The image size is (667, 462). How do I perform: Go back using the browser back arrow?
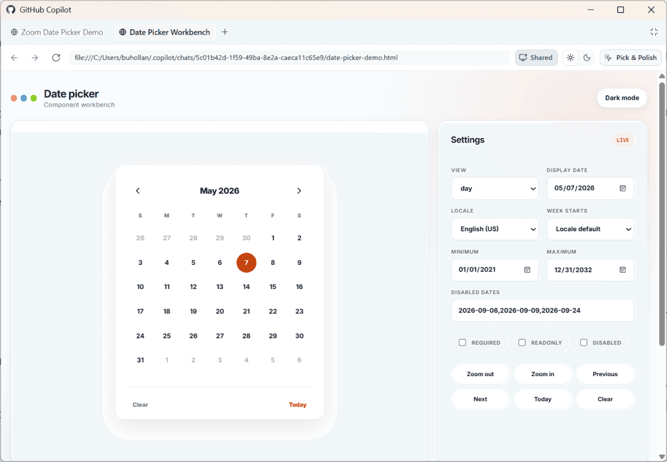click(14, 58)
